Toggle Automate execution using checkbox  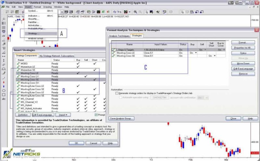tap(121, 98)
